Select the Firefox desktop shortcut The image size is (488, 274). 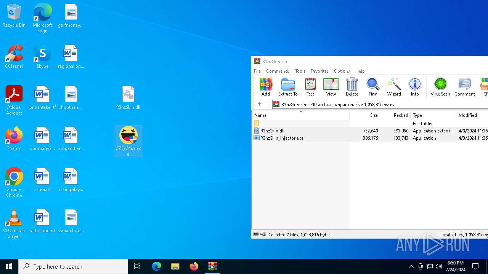(14, 139)
